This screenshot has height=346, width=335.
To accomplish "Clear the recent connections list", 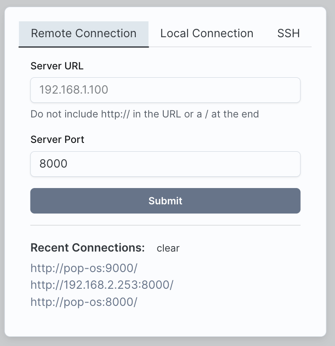I will (168, 248).
